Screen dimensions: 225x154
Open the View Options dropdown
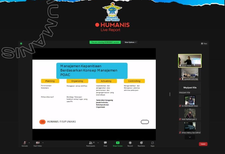pyautogui.click(x=130, y=42)
